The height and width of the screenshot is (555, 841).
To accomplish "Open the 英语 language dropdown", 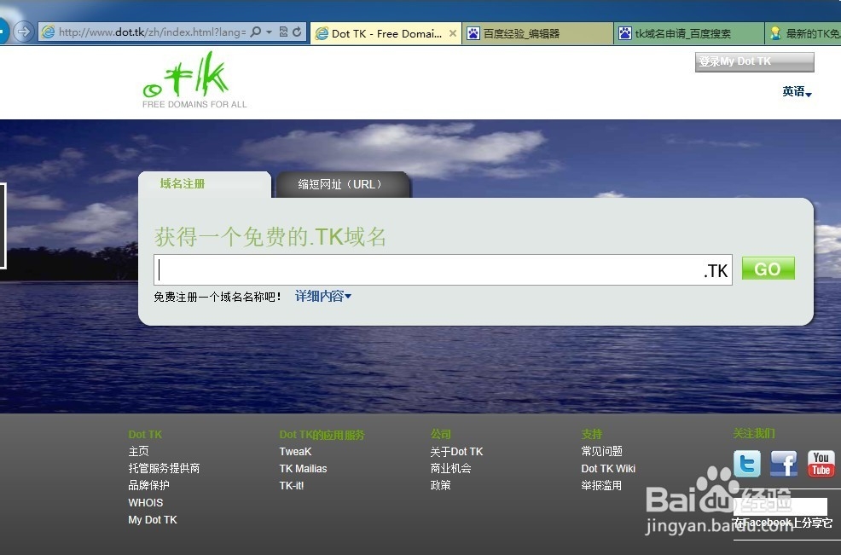I will click(x=797, y=92).
